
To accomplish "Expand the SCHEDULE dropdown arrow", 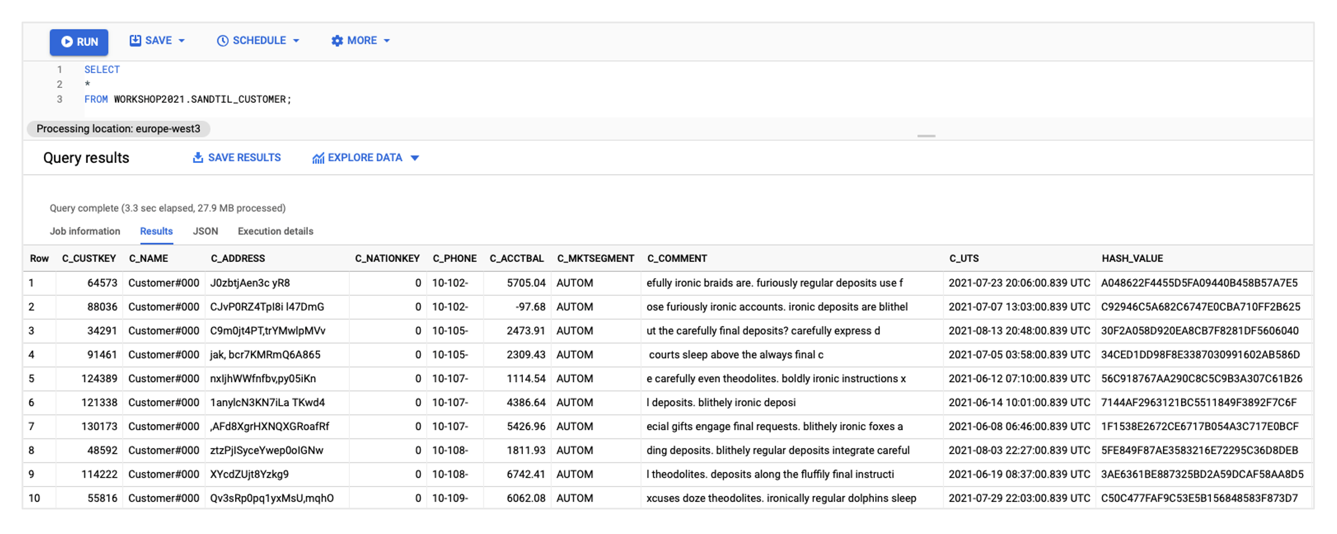I will click(x=296, y=41).
